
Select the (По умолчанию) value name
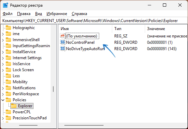(82, 36)
